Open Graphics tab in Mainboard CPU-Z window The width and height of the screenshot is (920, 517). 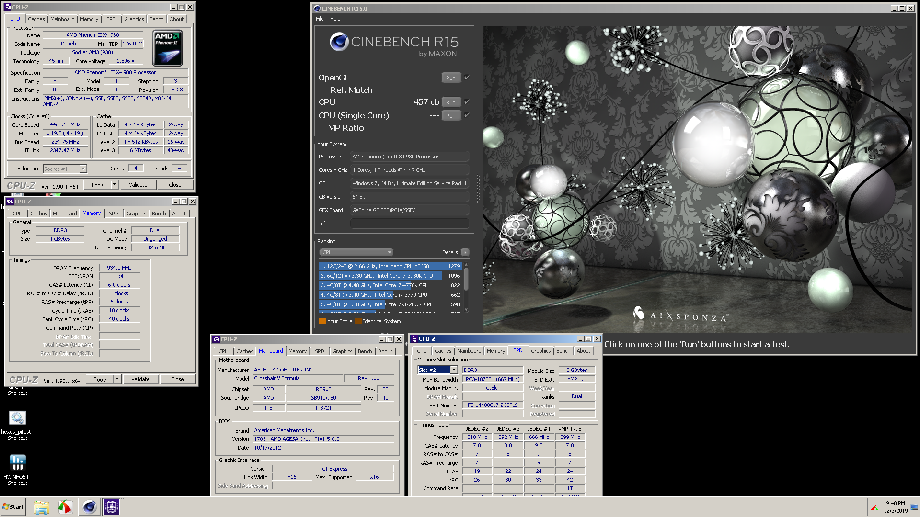tap(343, 351)
